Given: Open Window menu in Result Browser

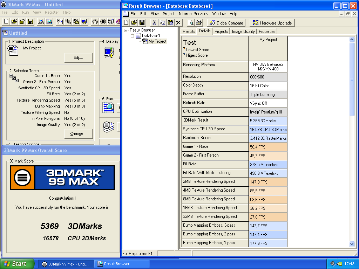Looking at the screenshot, I should (x=219, y=14).
